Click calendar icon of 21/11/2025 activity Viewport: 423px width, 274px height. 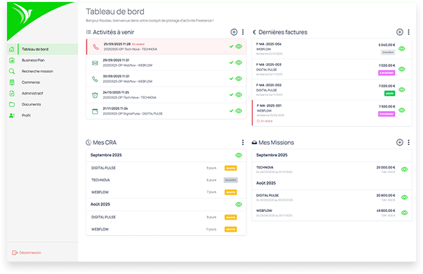pyautogui.click(x=95, y=111)
